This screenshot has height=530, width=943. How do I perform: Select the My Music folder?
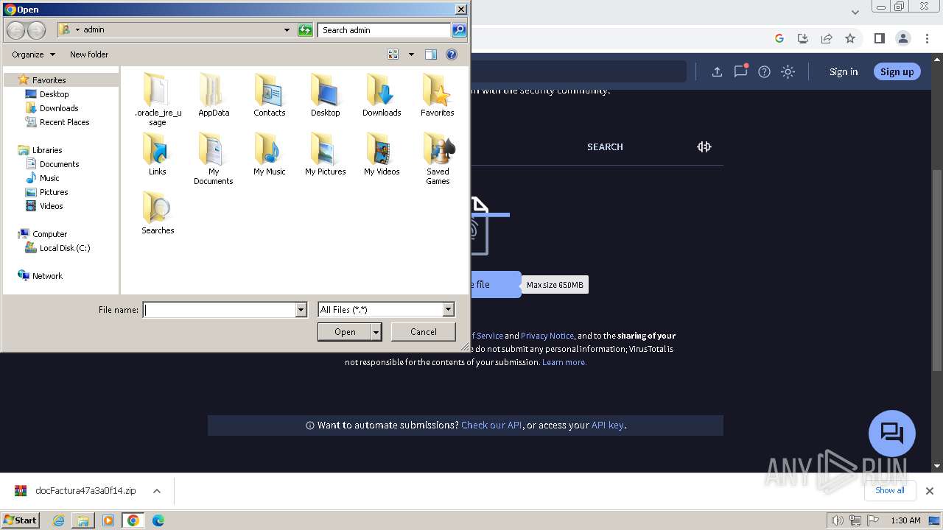click(x=270, y=155)
